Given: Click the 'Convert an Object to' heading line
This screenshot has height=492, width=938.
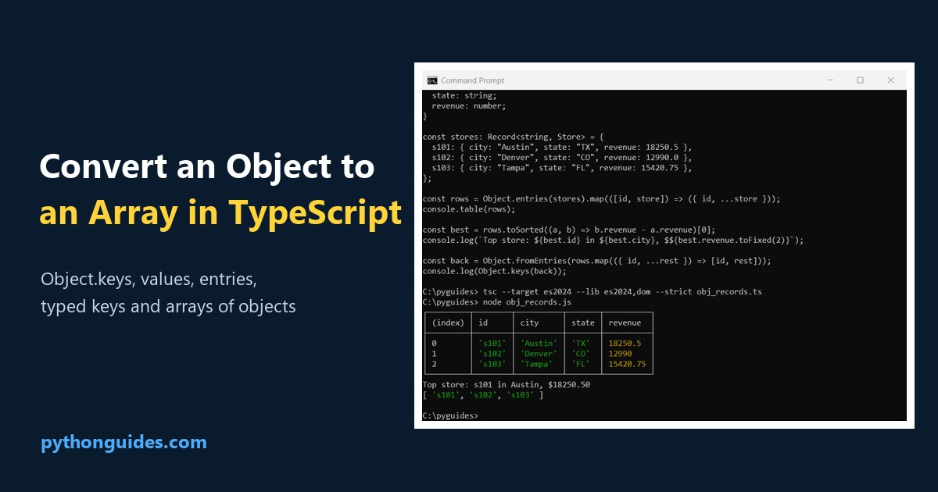Looking at the screenshot, I should (x=207, y=167).
